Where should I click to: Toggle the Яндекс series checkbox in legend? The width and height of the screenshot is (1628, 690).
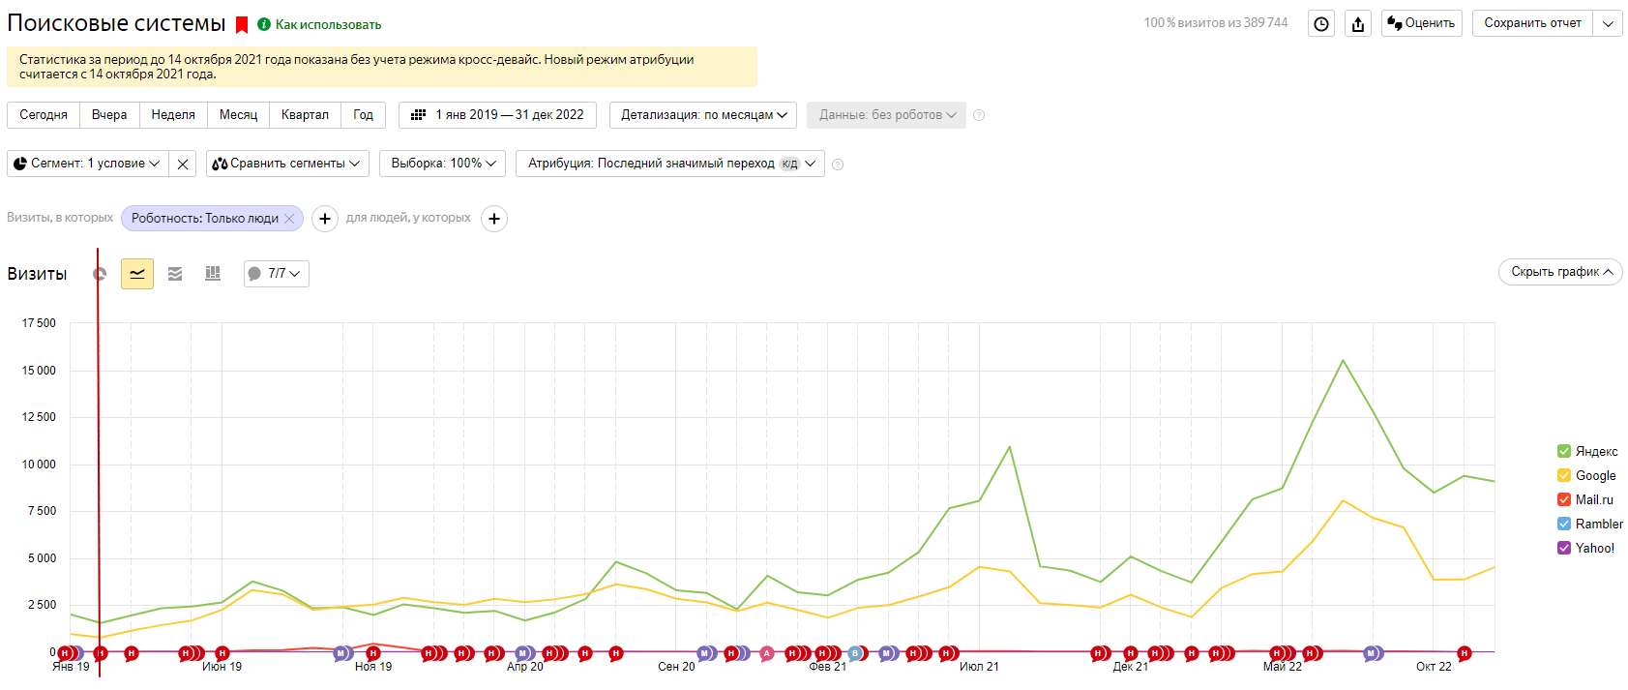coord(1564,451)
